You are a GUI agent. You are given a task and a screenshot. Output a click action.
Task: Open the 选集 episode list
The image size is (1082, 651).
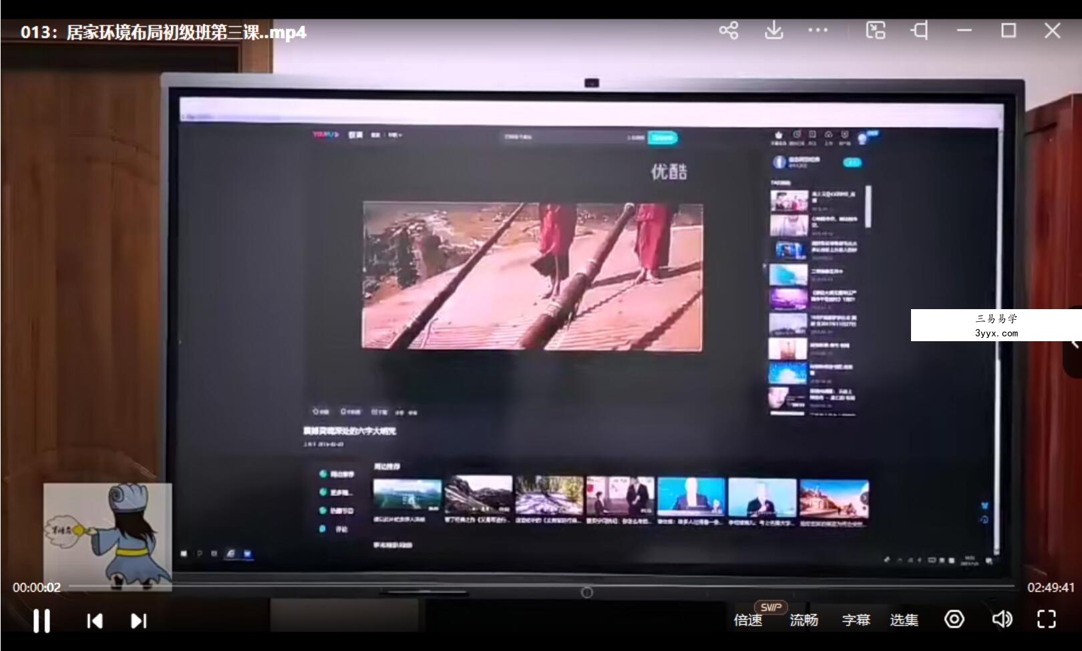904,620
